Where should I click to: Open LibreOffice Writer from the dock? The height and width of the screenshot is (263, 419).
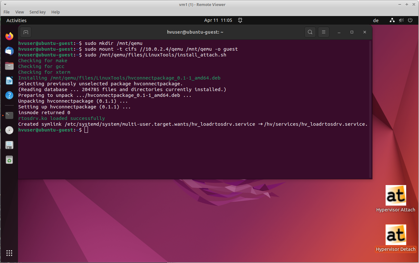(9, 81)
